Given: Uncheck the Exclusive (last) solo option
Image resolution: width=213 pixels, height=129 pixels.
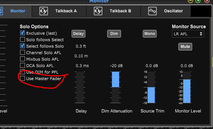Looking at the screenshot, I should 22,33.
